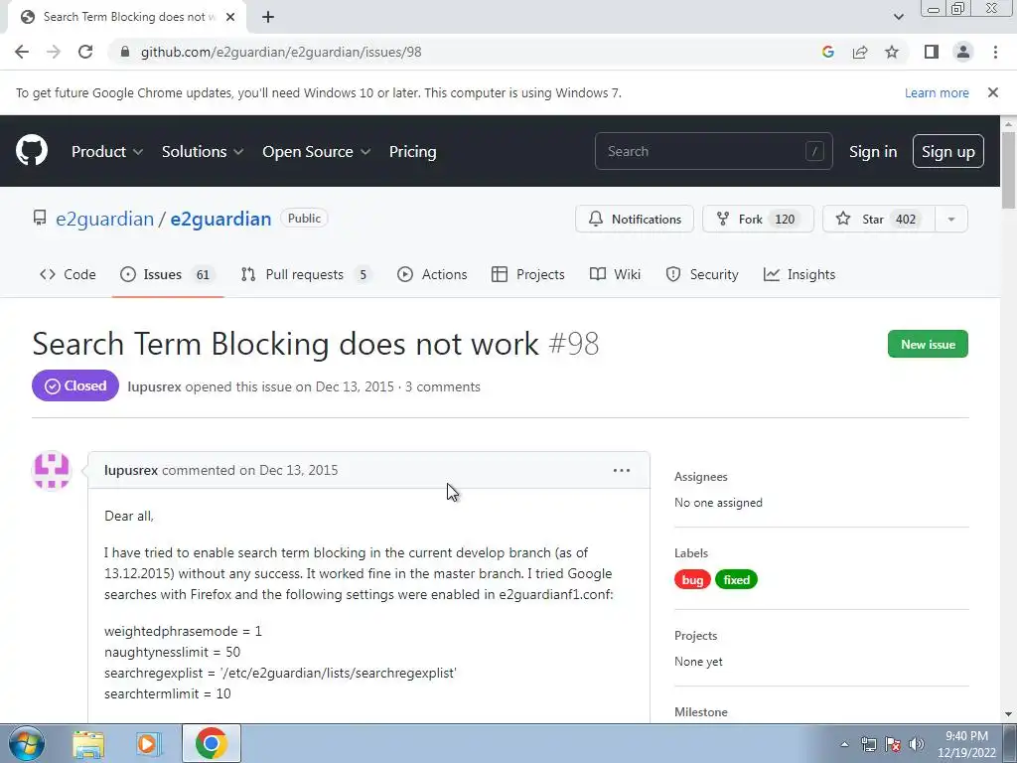Click Chrome icon on the taskbar
Viewport: 1017px width, 763px height.
(211, 743)
